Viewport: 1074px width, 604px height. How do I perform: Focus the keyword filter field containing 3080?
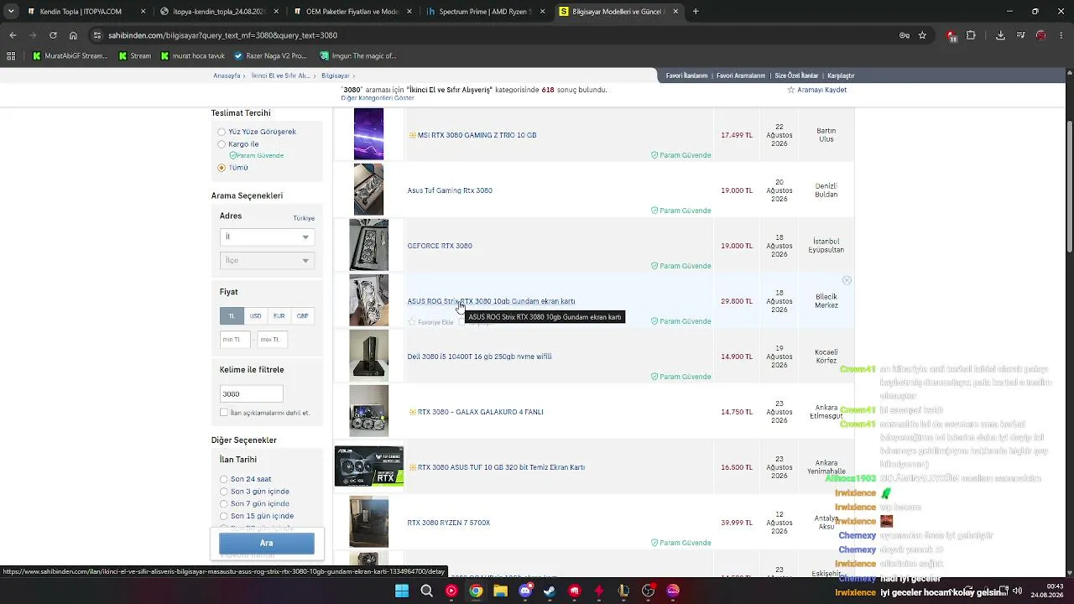[251, 393]
